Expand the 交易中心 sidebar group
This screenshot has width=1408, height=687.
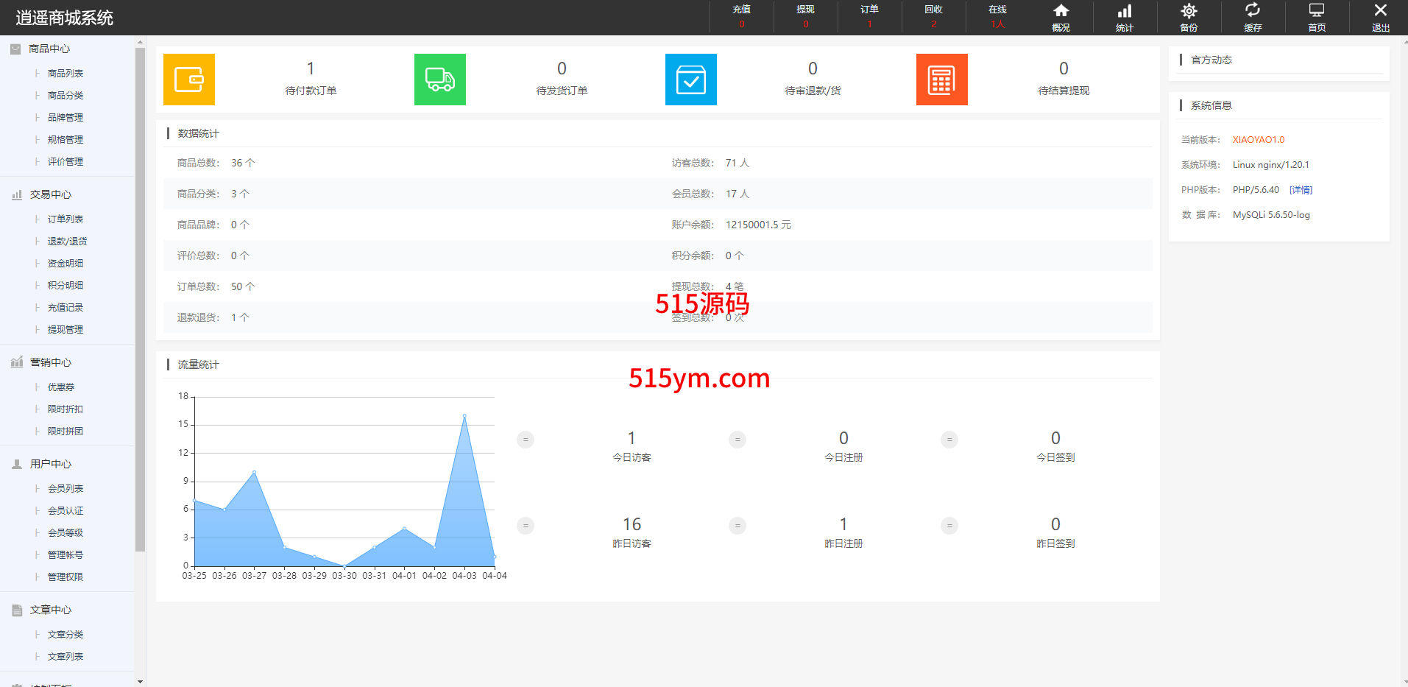tap(50, 194)
